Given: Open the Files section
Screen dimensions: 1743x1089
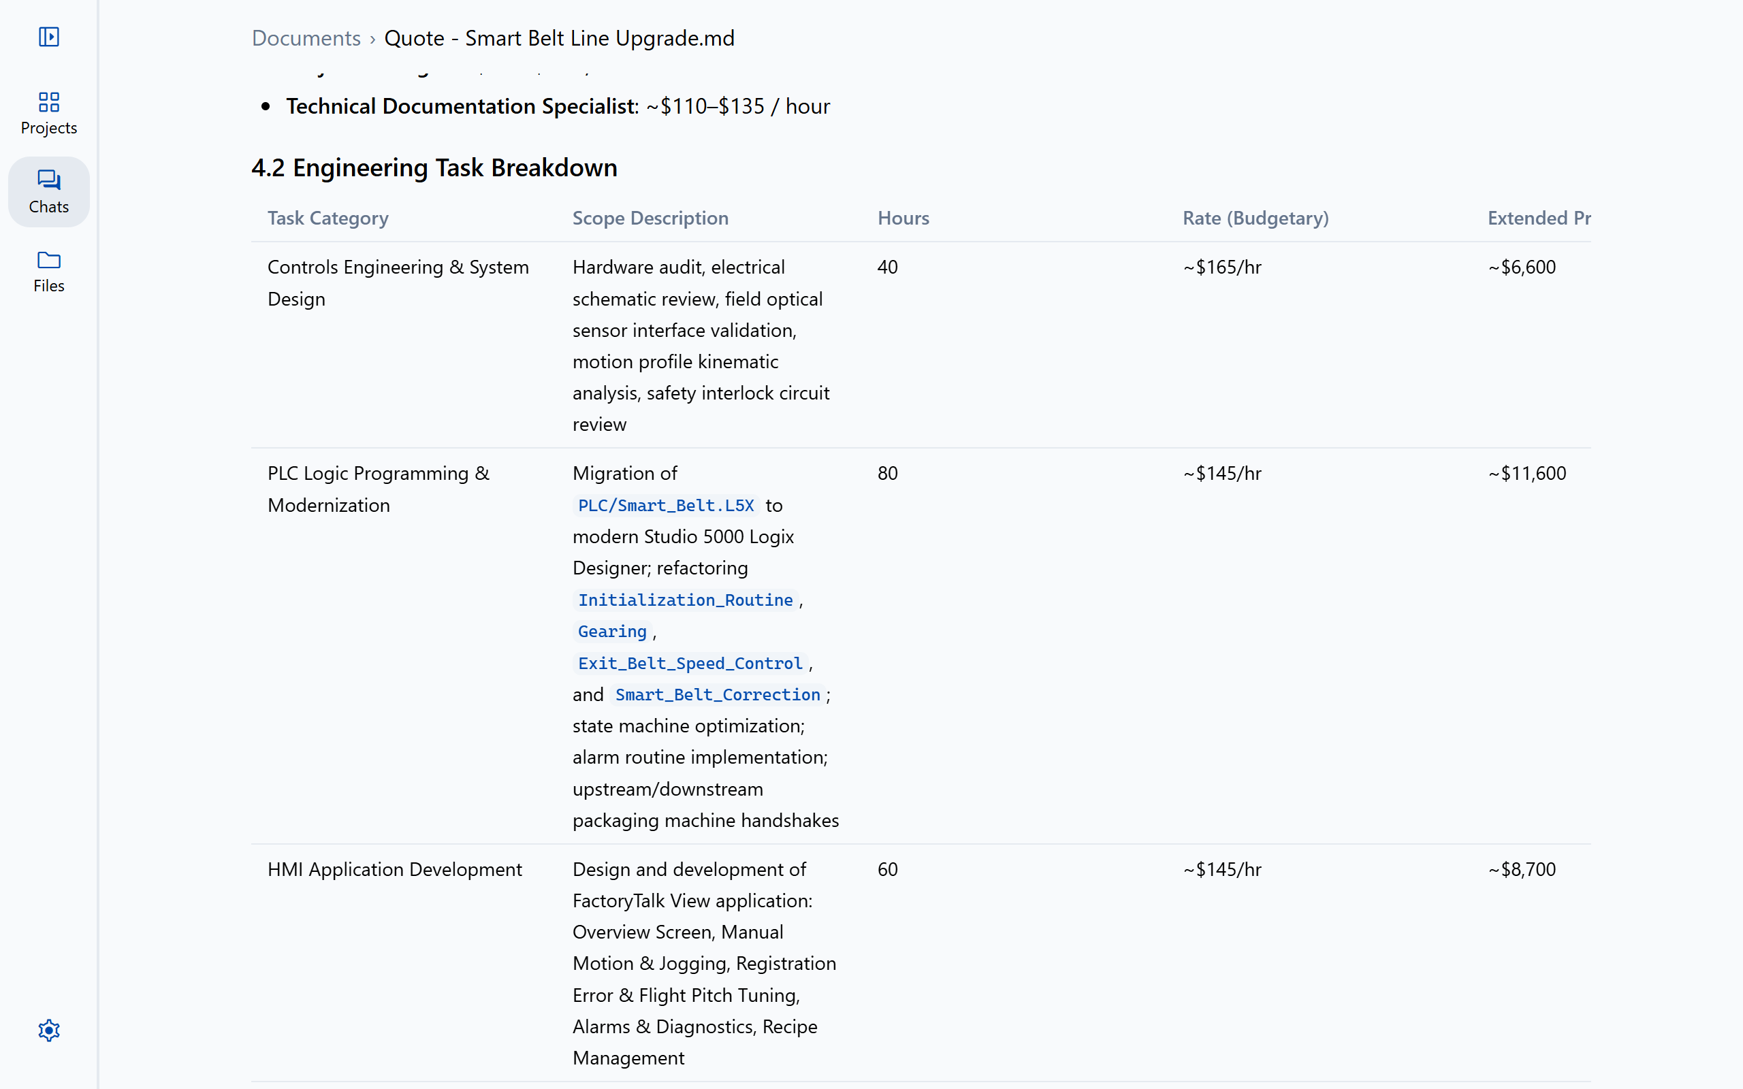Looking at the screenshot, I should [x=48, y=272].
